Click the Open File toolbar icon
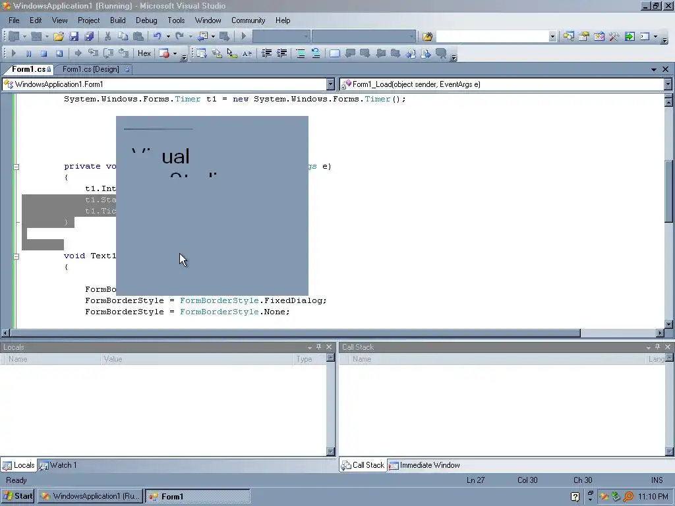The image size is (675, 506). pyautogui.click(x=59, y=37)
